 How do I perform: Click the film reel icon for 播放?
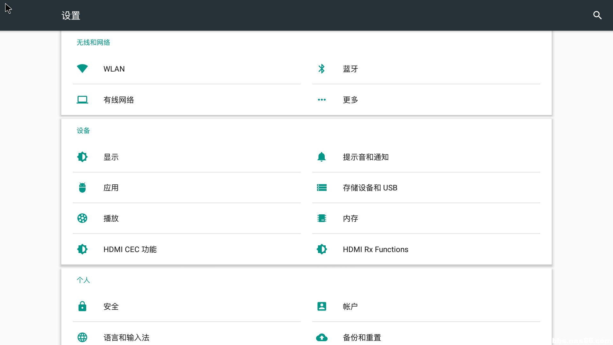pos(82,218)
